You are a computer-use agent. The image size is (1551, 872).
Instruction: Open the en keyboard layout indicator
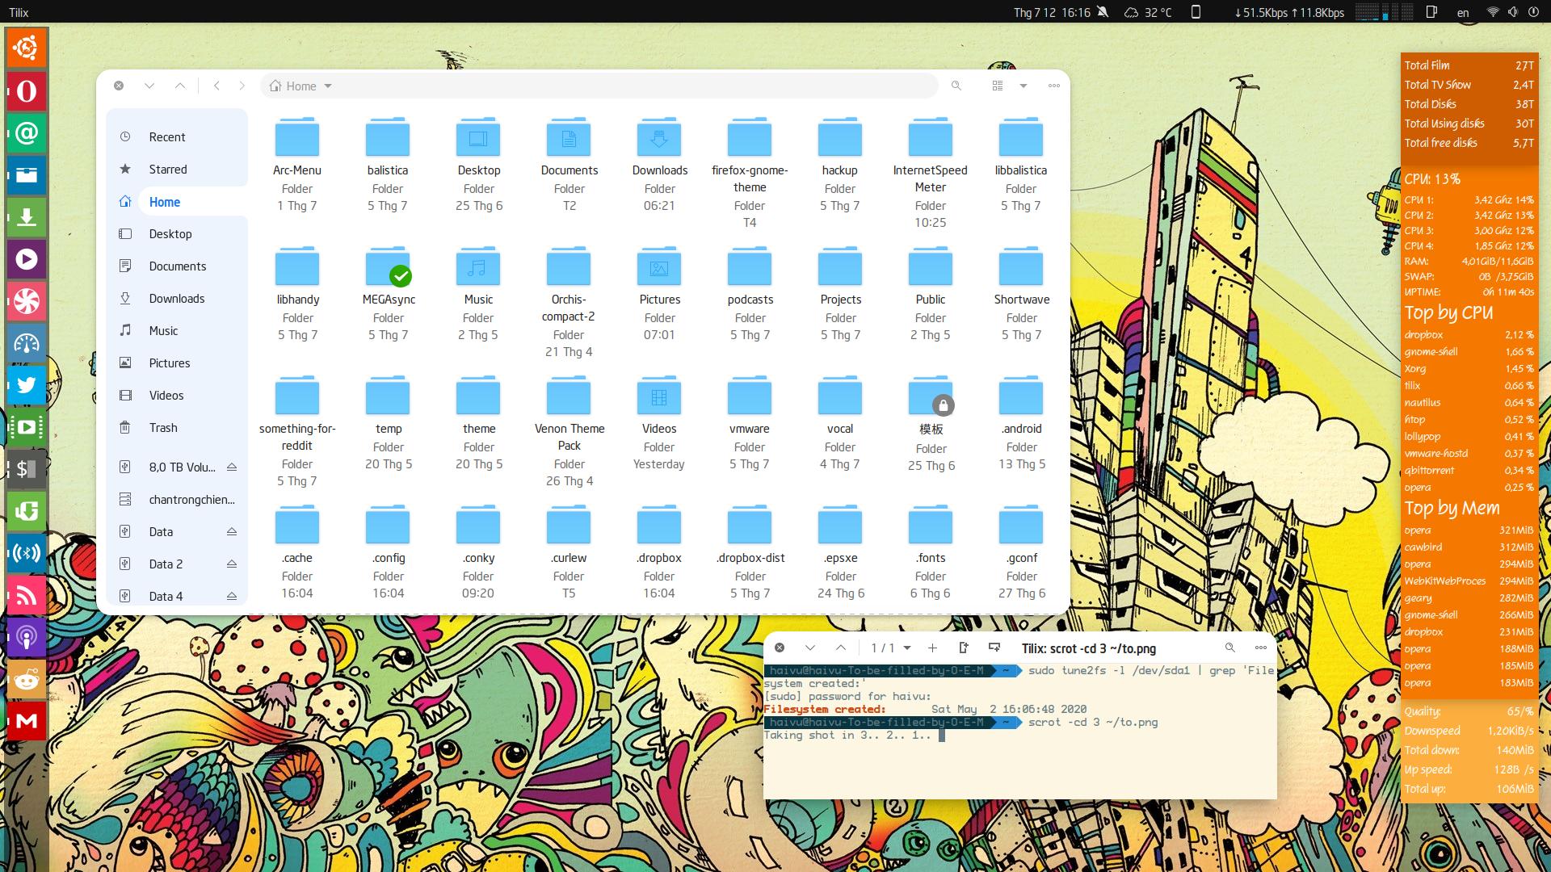point(1463,12)
